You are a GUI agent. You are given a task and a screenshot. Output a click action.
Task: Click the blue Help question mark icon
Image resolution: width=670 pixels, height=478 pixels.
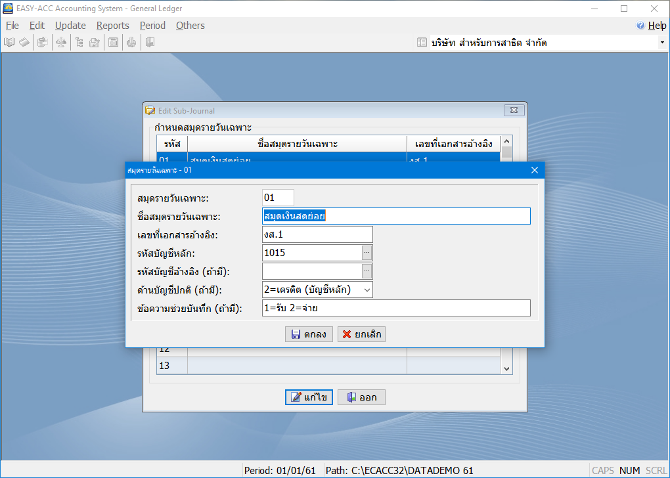640,26
